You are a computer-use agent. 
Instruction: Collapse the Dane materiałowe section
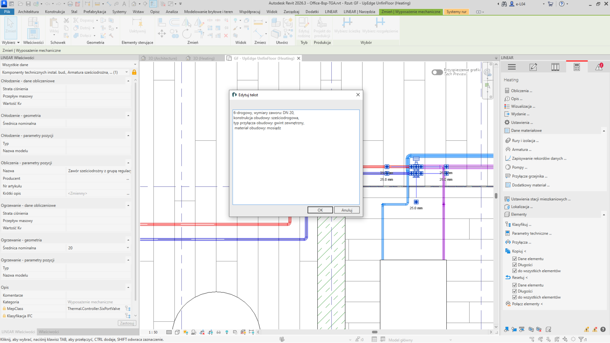603,131
